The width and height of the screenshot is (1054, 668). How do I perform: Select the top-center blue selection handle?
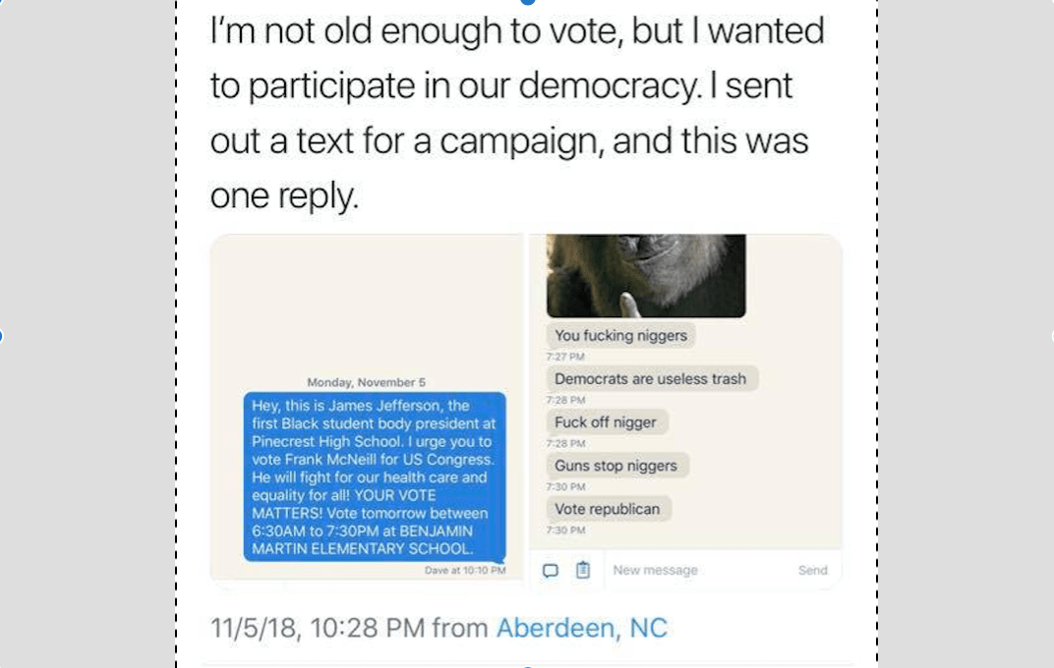[528, 1]
